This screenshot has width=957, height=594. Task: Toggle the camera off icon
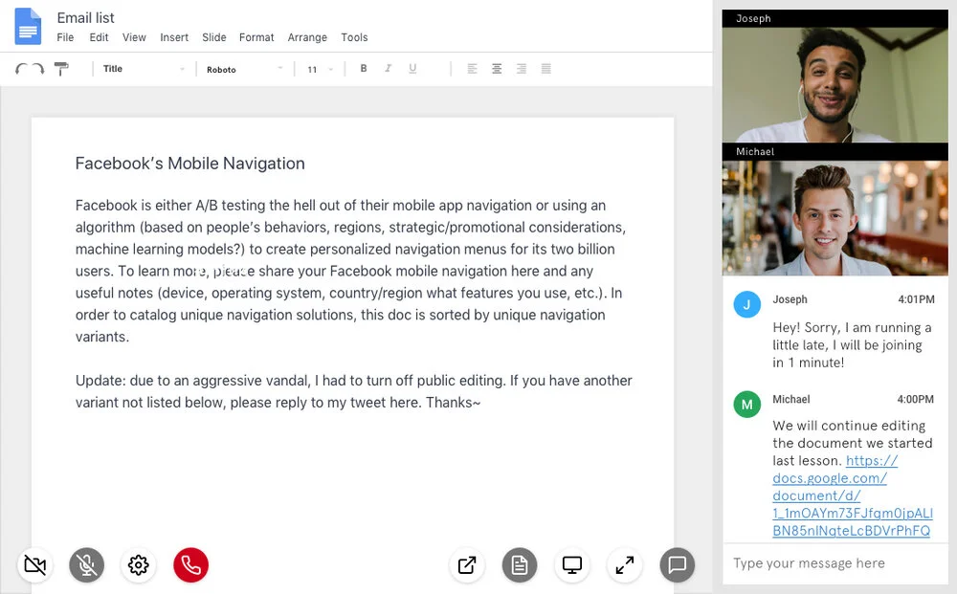tap(34, 564)
